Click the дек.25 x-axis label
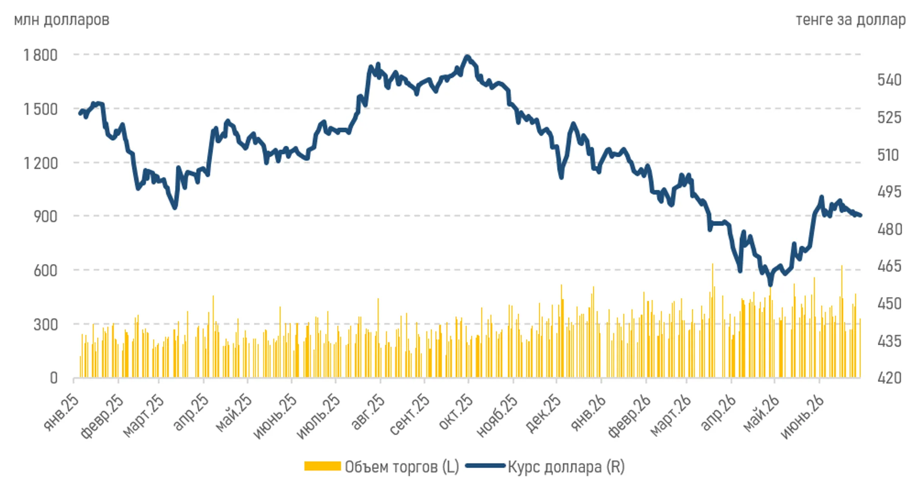The image size is (920, 488). pyautogui.click(x=543, y=413)
